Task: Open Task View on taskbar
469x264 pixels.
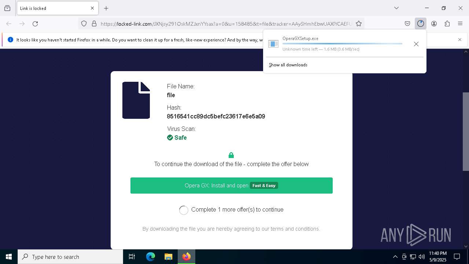Action: click(132, 257)
